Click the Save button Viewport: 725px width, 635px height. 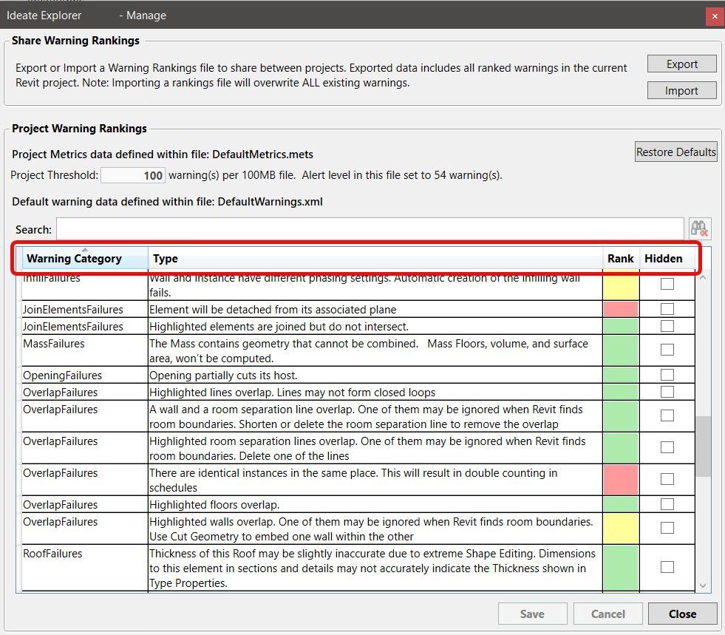click(x=532, y=614)
